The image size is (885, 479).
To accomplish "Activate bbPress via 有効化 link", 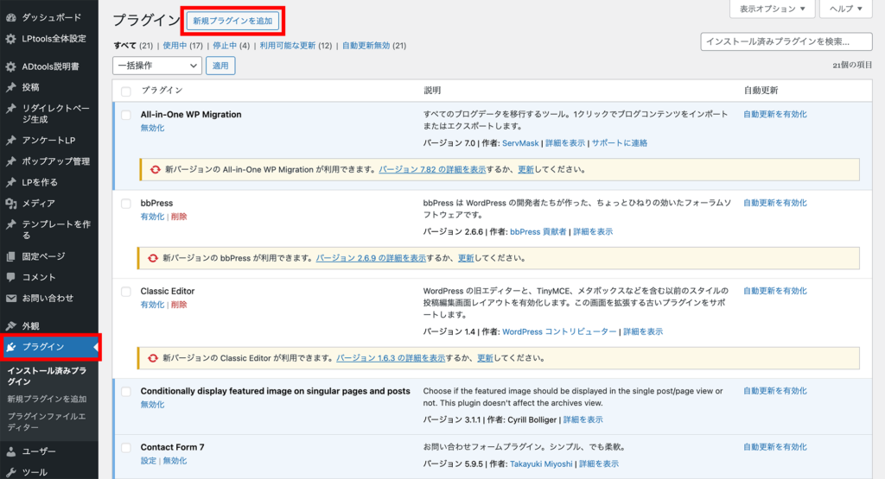I will point(152,217).
